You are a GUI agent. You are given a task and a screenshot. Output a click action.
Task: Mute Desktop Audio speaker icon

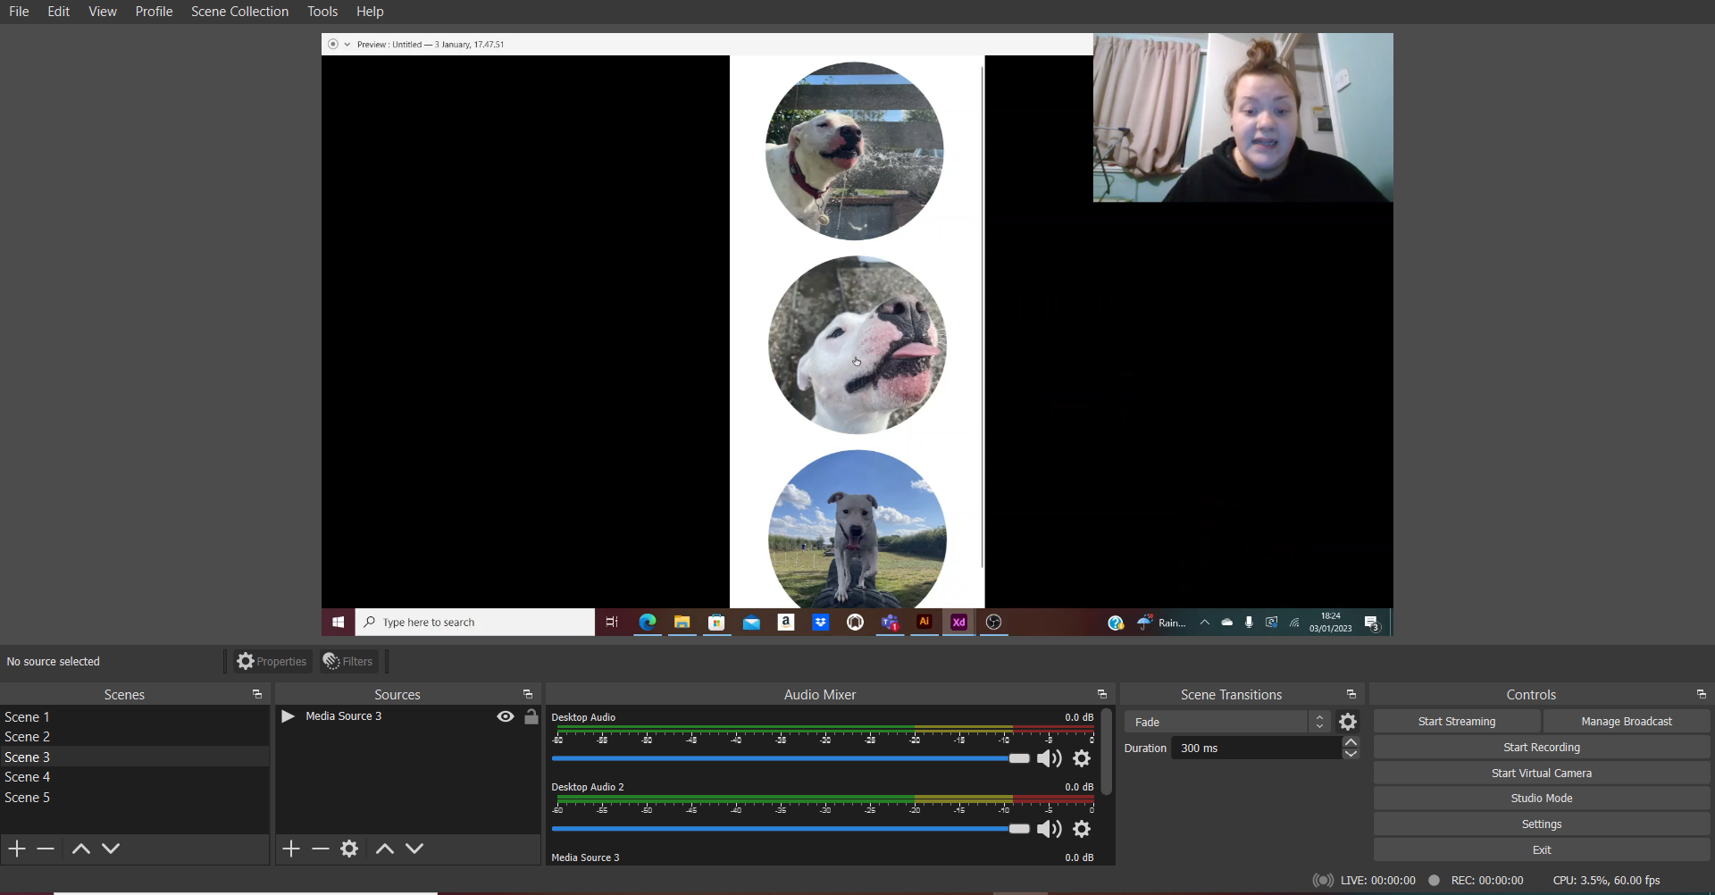pos(1050,758)
